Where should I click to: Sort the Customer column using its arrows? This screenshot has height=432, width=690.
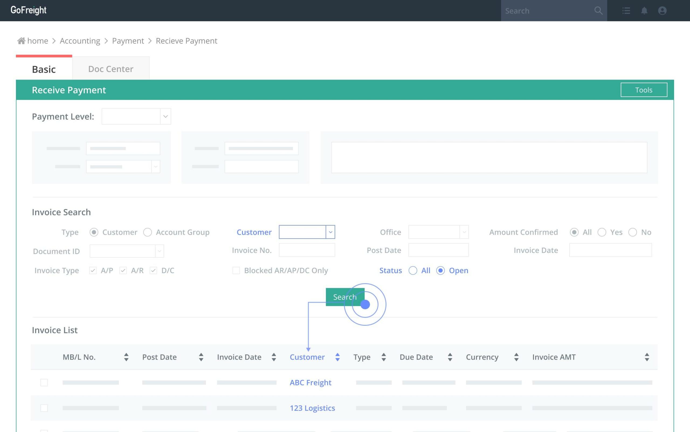337,357
